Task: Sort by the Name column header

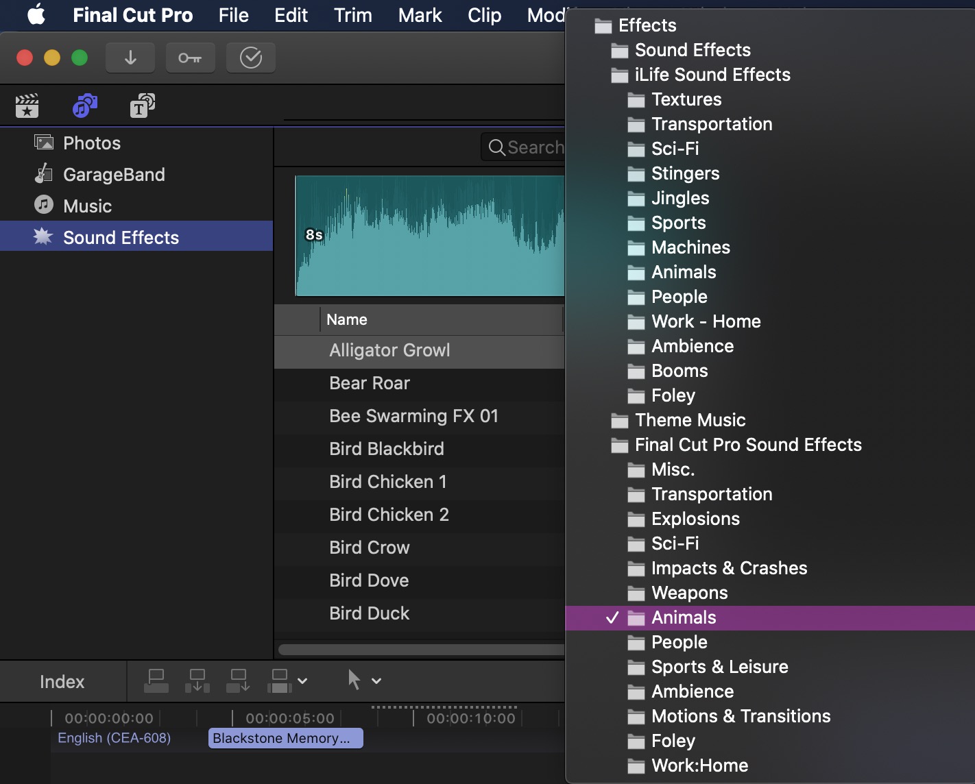Action: pos(442,320)
